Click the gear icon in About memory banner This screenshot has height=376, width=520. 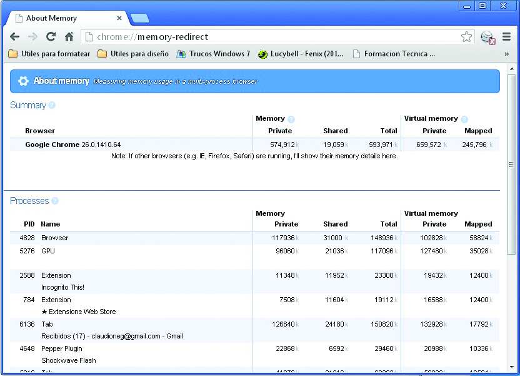click(23, 81)
